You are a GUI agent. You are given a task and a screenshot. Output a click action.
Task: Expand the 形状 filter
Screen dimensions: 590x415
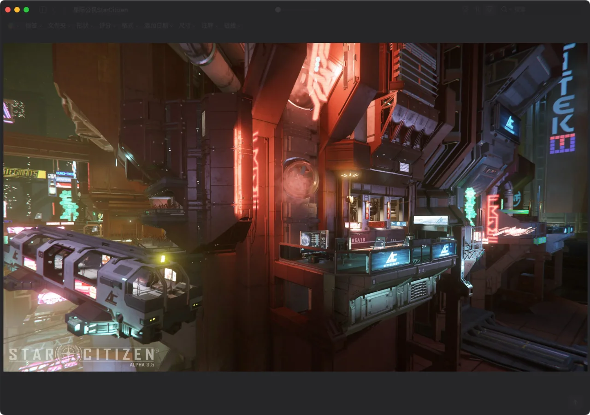click(84, 26)
